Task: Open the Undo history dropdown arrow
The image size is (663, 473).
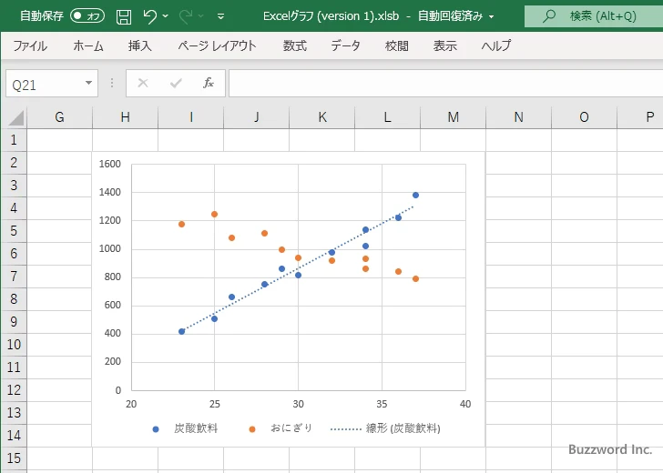Action: pos(166,16)
